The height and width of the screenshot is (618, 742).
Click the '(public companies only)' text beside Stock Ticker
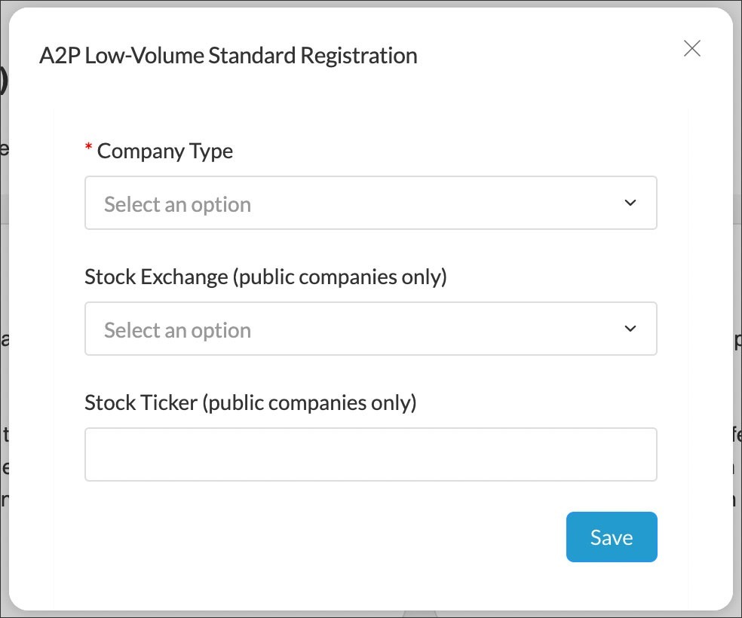click(309, 402)
